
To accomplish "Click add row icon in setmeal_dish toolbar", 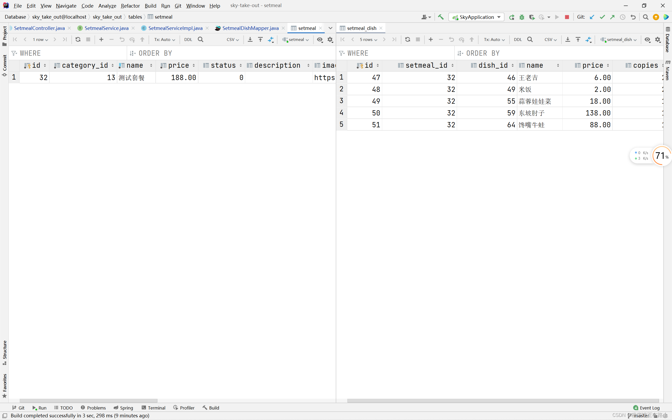I will coord(430,39).
